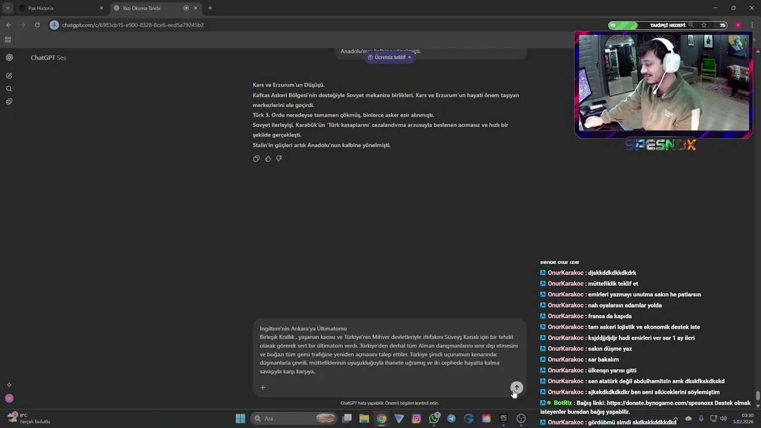Image resolution: width=761 pixels, height=428 pixels.
Task: Click the cloud icon in system tray
Action: pyautogui.click(x=688, y=418)
